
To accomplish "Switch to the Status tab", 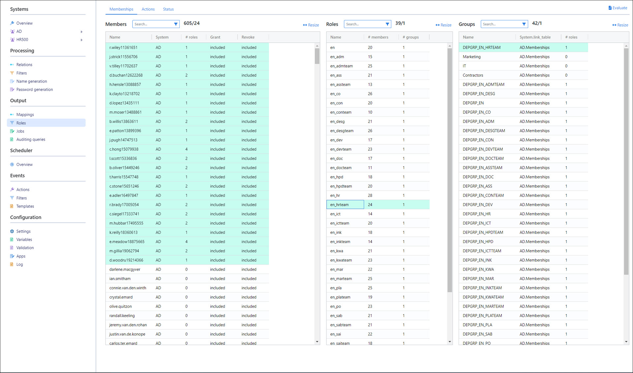I will (168, 9).
